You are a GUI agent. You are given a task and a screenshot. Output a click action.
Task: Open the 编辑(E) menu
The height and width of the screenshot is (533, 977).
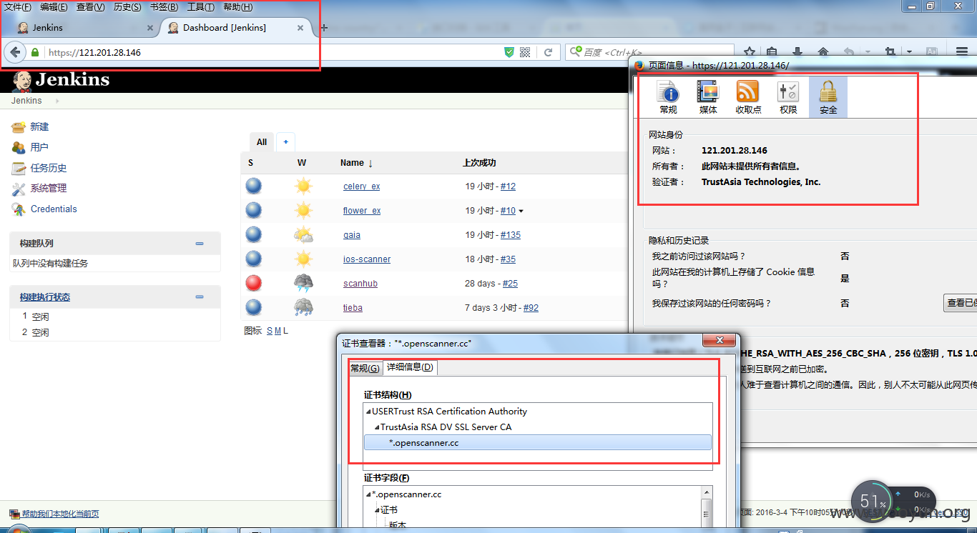coord(54,7)
